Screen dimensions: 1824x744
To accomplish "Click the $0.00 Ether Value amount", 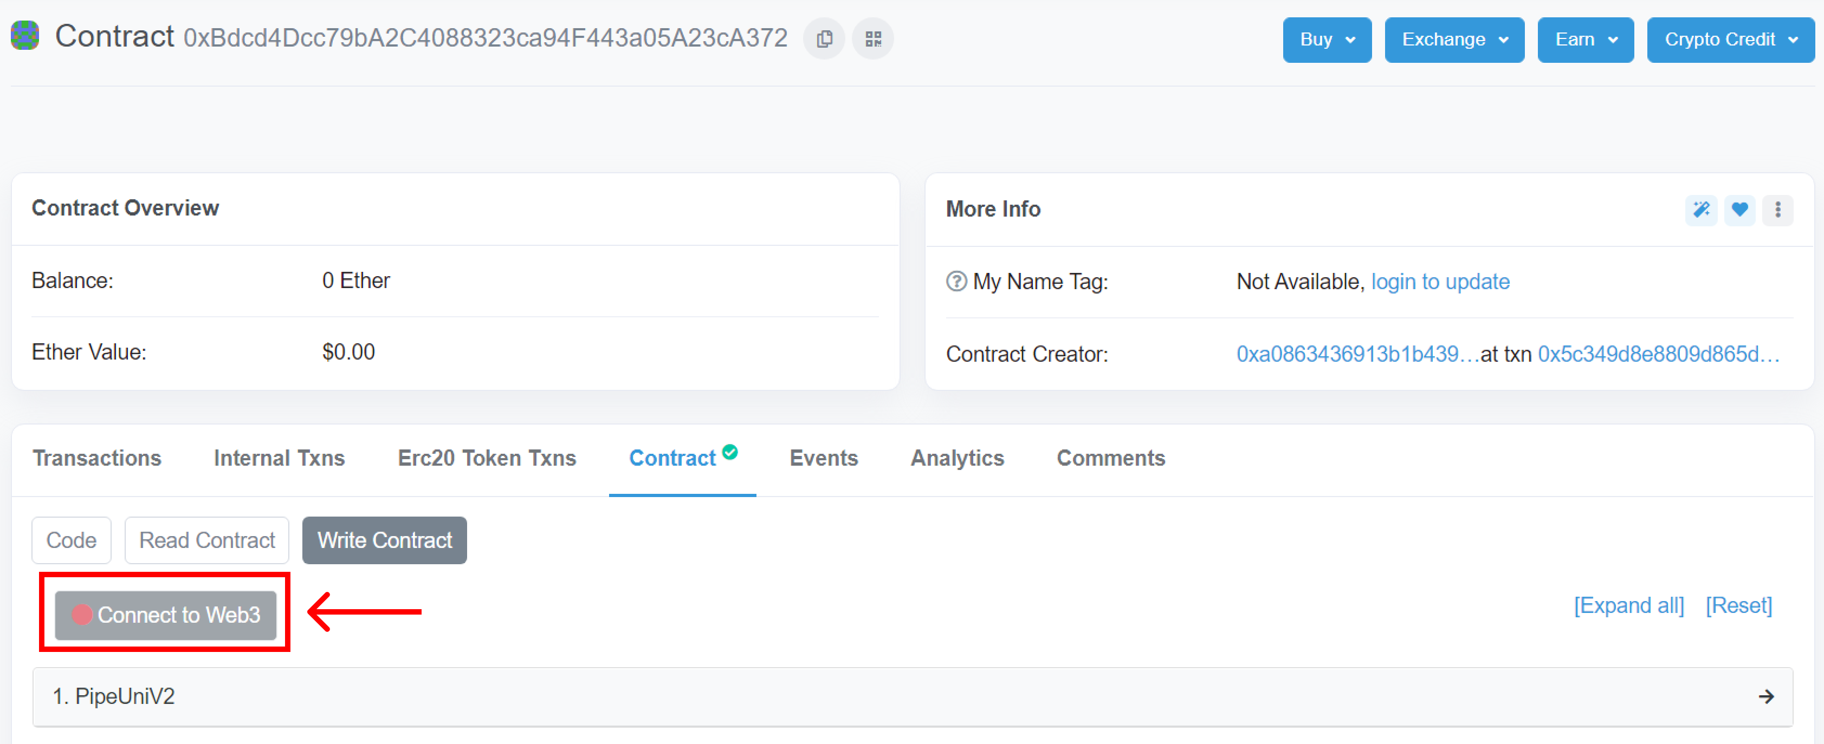I will click(348, 352).
